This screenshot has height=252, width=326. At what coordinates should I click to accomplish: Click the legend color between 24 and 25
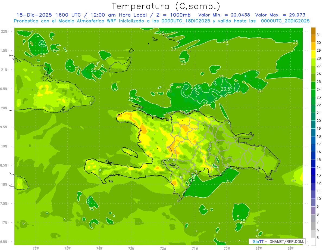(x=313, y=86)
